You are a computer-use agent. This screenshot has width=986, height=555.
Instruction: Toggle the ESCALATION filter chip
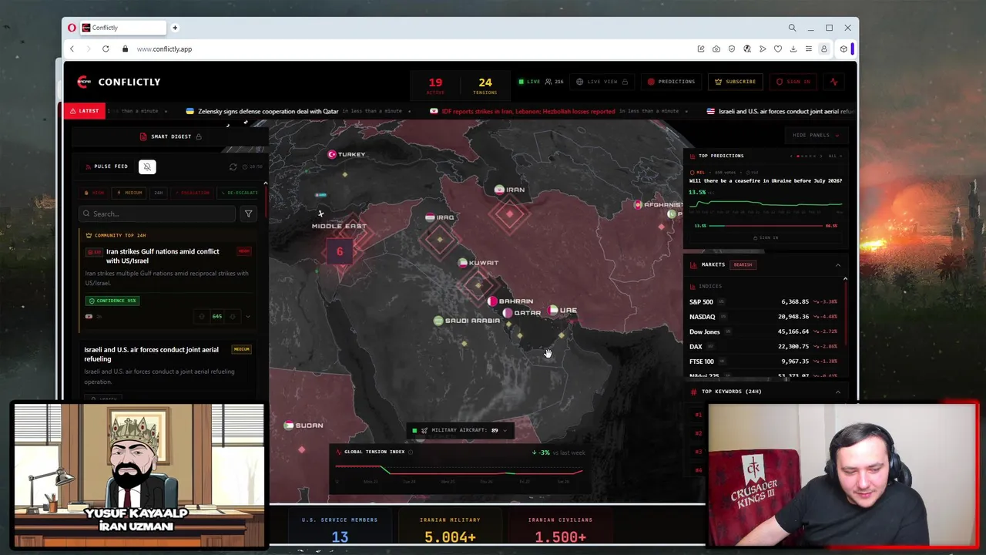click(192, 193)
